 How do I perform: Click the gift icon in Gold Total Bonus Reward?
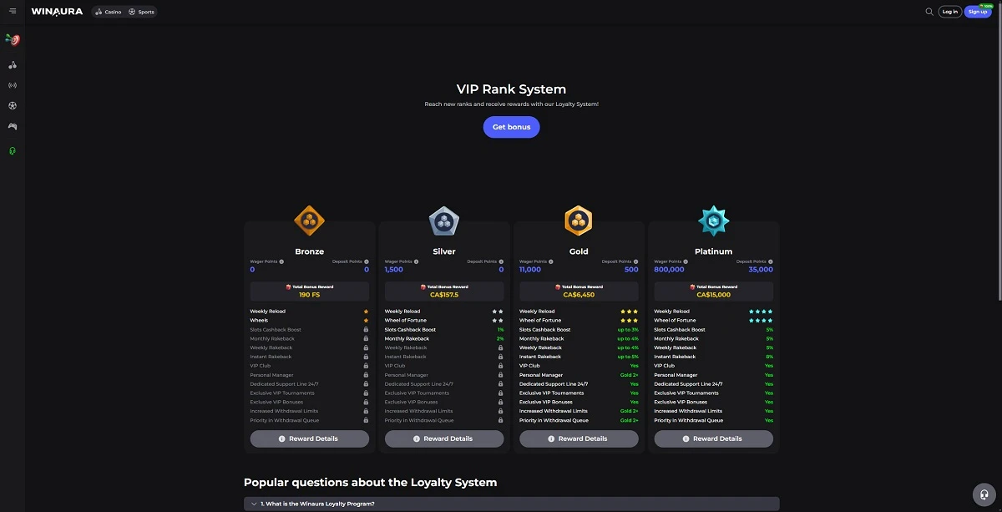tap(558, 286)
